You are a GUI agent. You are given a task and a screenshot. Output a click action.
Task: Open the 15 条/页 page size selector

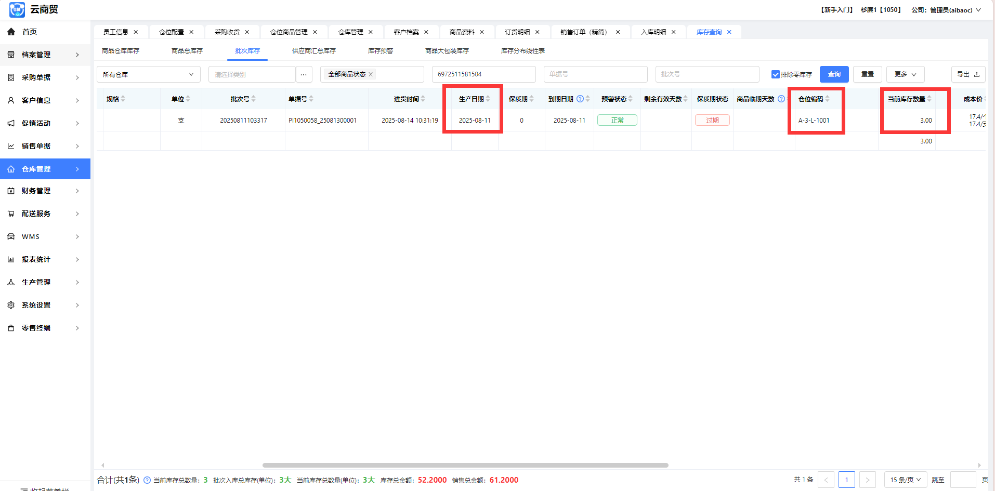point(905,480)
